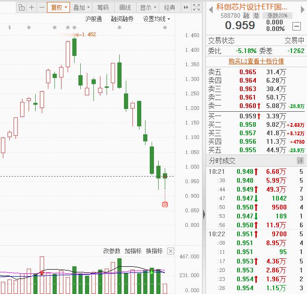
Task: Click the red B buy marker on chart
Action: 165,205
